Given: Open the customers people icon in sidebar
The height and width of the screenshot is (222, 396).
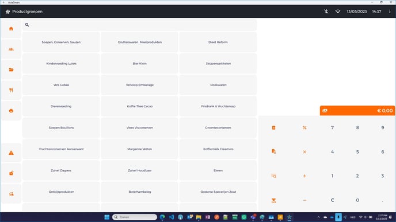Looking at the screenshot, I should point(11,49).
